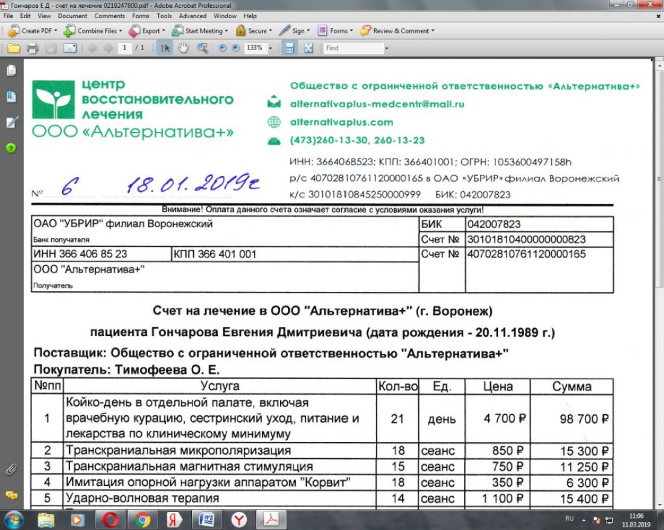Click the Find search field
Image resolution: width=664 pixels, height=530 pixels.
coord(354,48)
